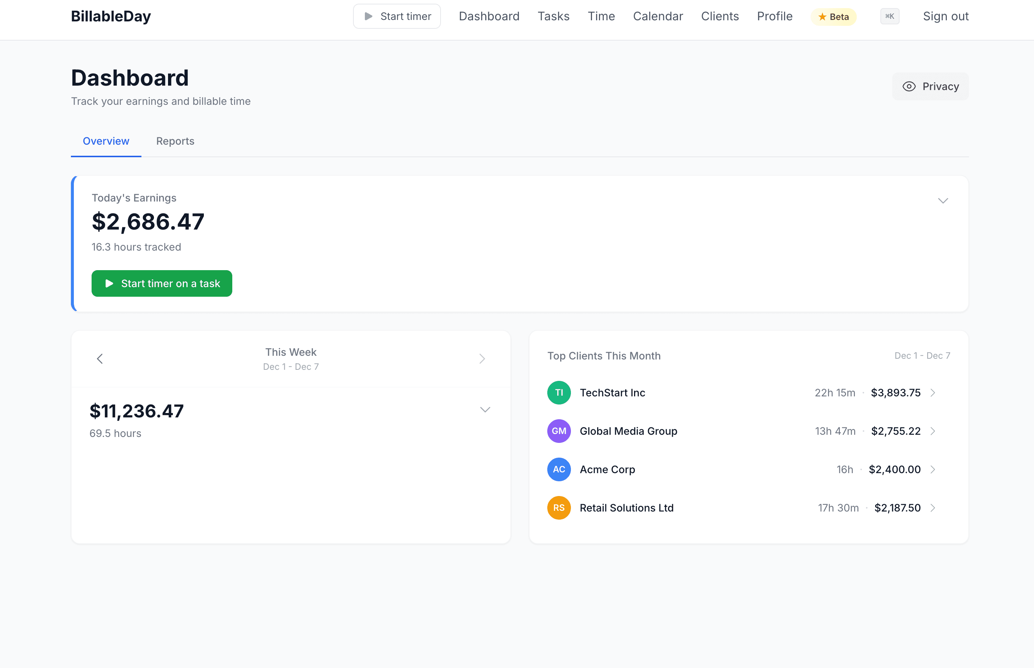This screenshot has width=1034, height=668.
Task: Switch to the Reports tab
Action: pos(175,141)
